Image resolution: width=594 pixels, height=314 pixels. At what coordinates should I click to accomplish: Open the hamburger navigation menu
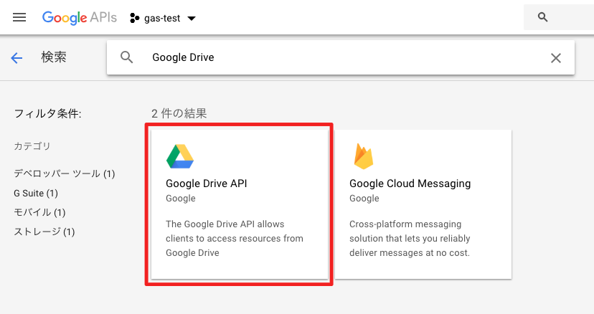pos(19,17)
